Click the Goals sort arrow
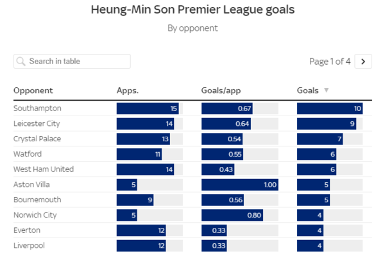 coord(326,90)
